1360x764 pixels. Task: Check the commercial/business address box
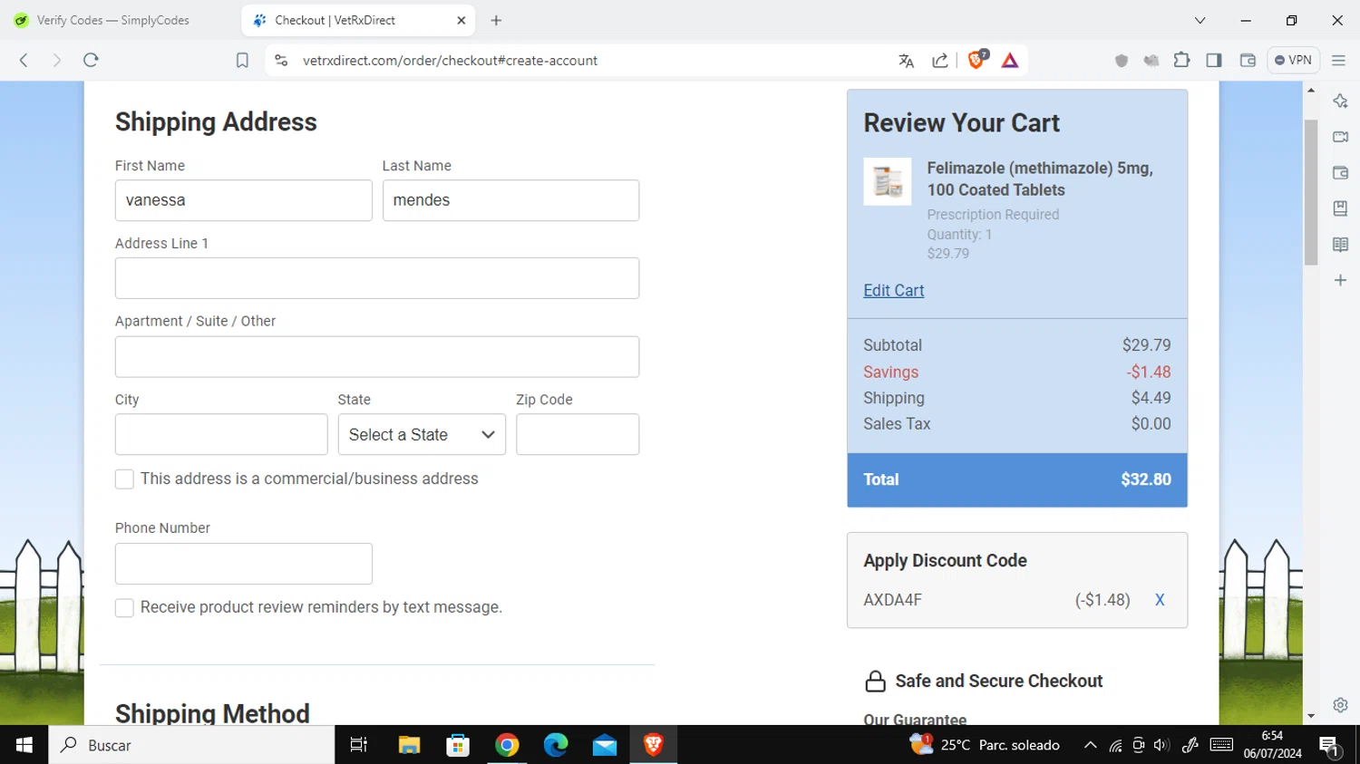coord(124,479)
